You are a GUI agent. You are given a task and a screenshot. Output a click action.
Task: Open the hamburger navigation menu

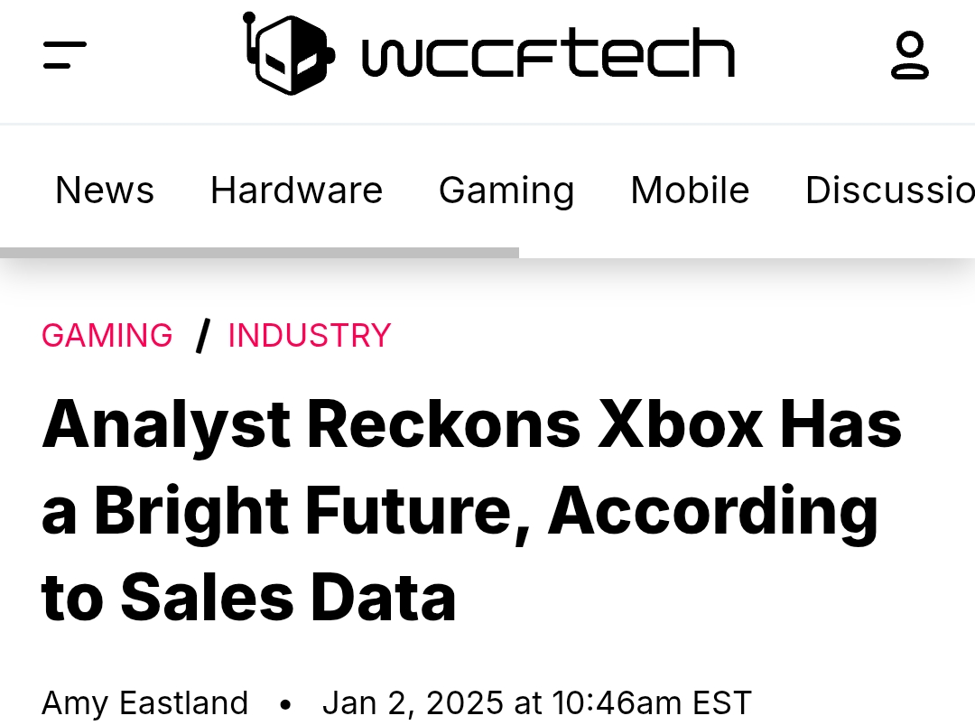64,55
